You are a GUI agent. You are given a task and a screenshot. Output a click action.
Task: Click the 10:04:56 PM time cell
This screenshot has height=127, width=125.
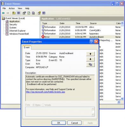pos(81,27)
